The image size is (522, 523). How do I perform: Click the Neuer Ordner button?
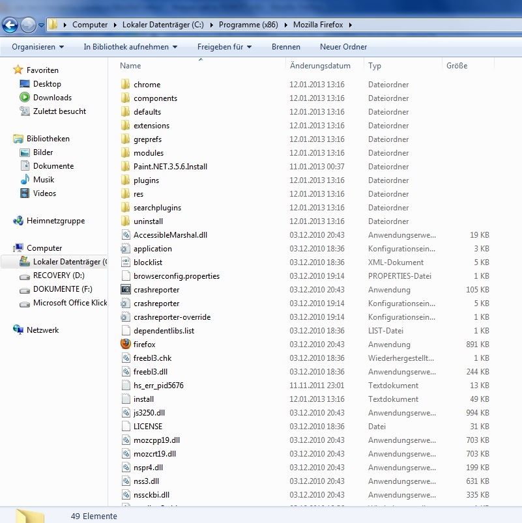[343, 47]
